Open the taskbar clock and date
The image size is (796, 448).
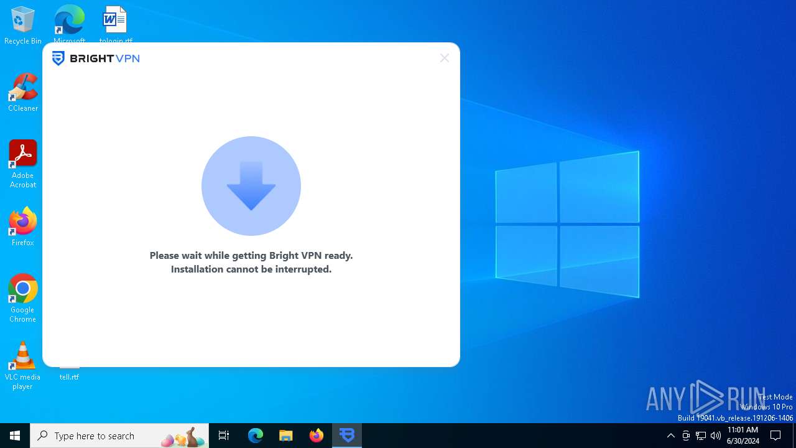click(743, 436)
